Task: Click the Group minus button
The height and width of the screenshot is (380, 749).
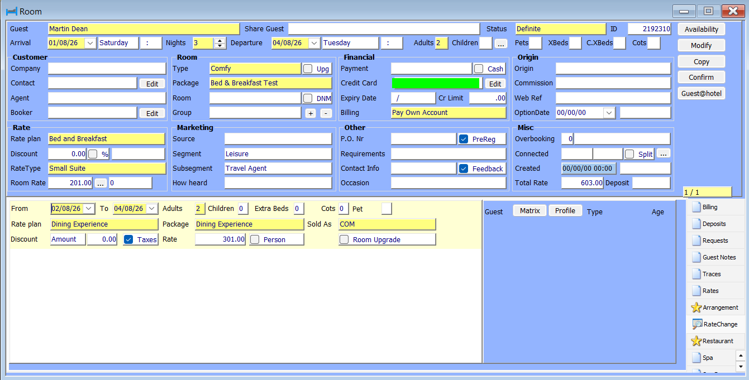Action: click(x=326, y=113)
